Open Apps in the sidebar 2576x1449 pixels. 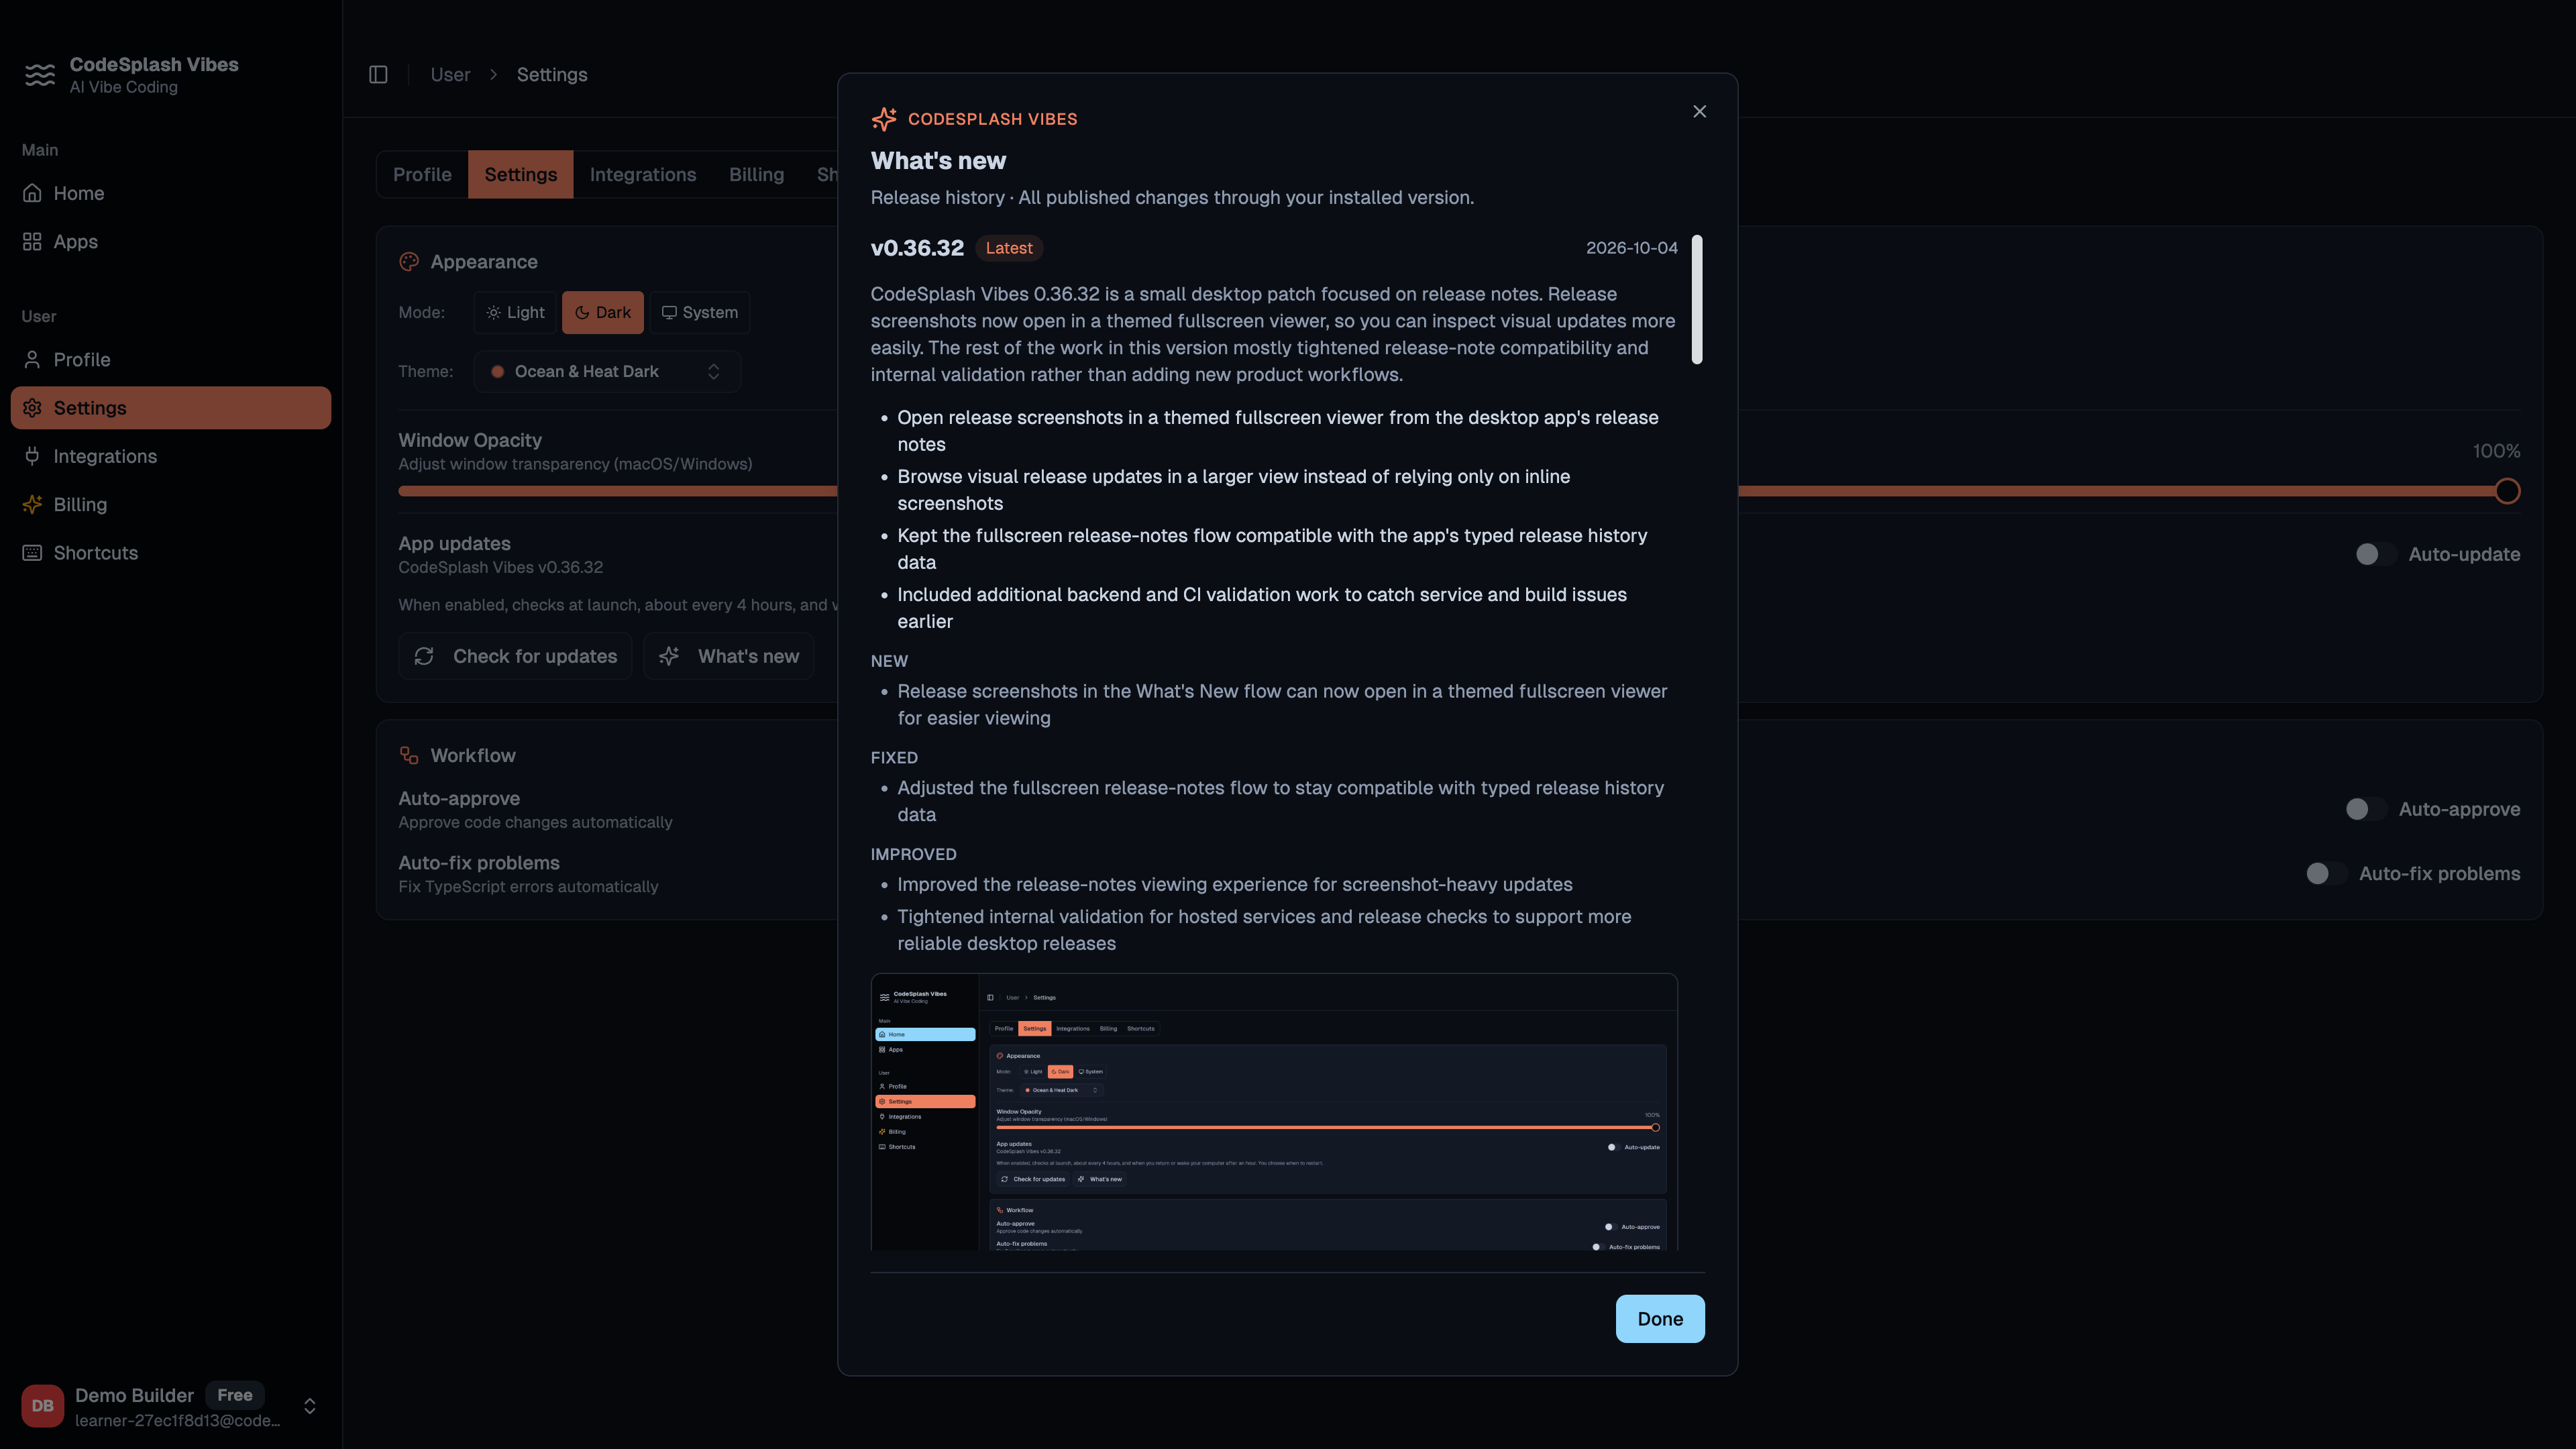click(x=171, y=242)
